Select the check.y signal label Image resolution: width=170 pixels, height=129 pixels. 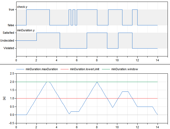[x=22, y=7]
